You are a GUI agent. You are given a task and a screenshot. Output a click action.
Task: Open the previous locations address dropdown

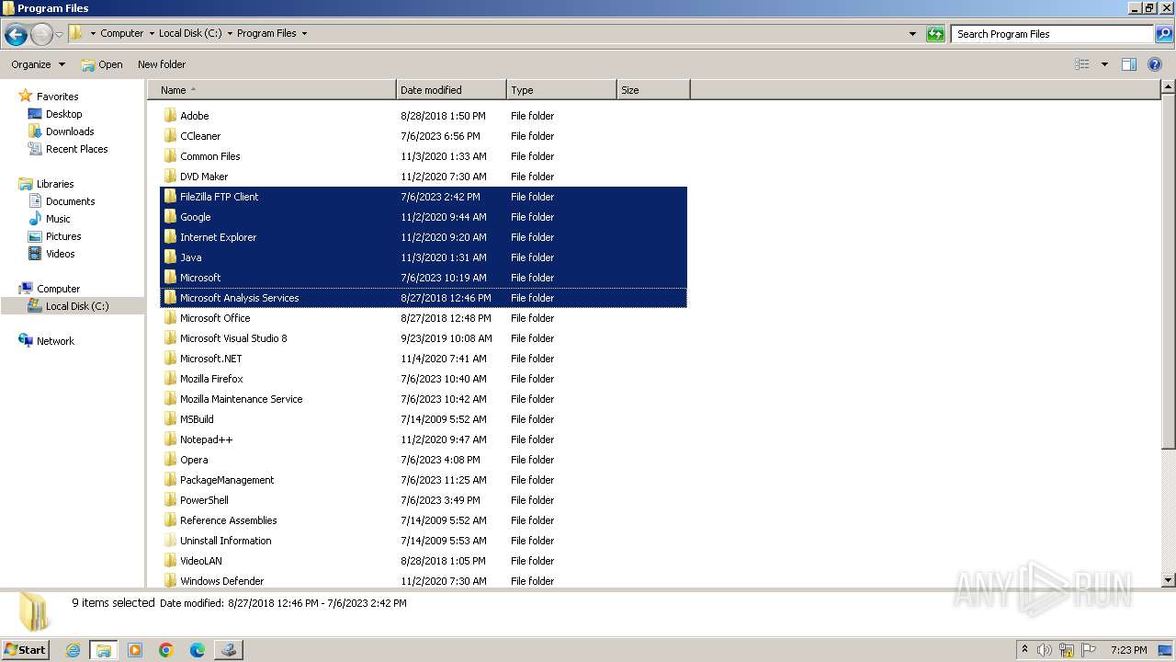click(x=912, y=34)
